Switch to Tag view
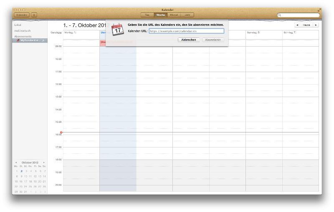334x212 pixels. (x=147, y=15)
